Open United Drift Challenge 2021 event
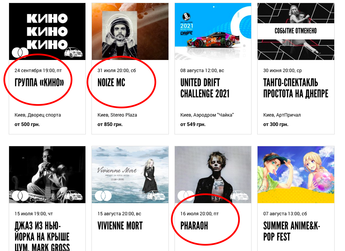The height and width of the screenshot is (251, 345). [205, 88]
